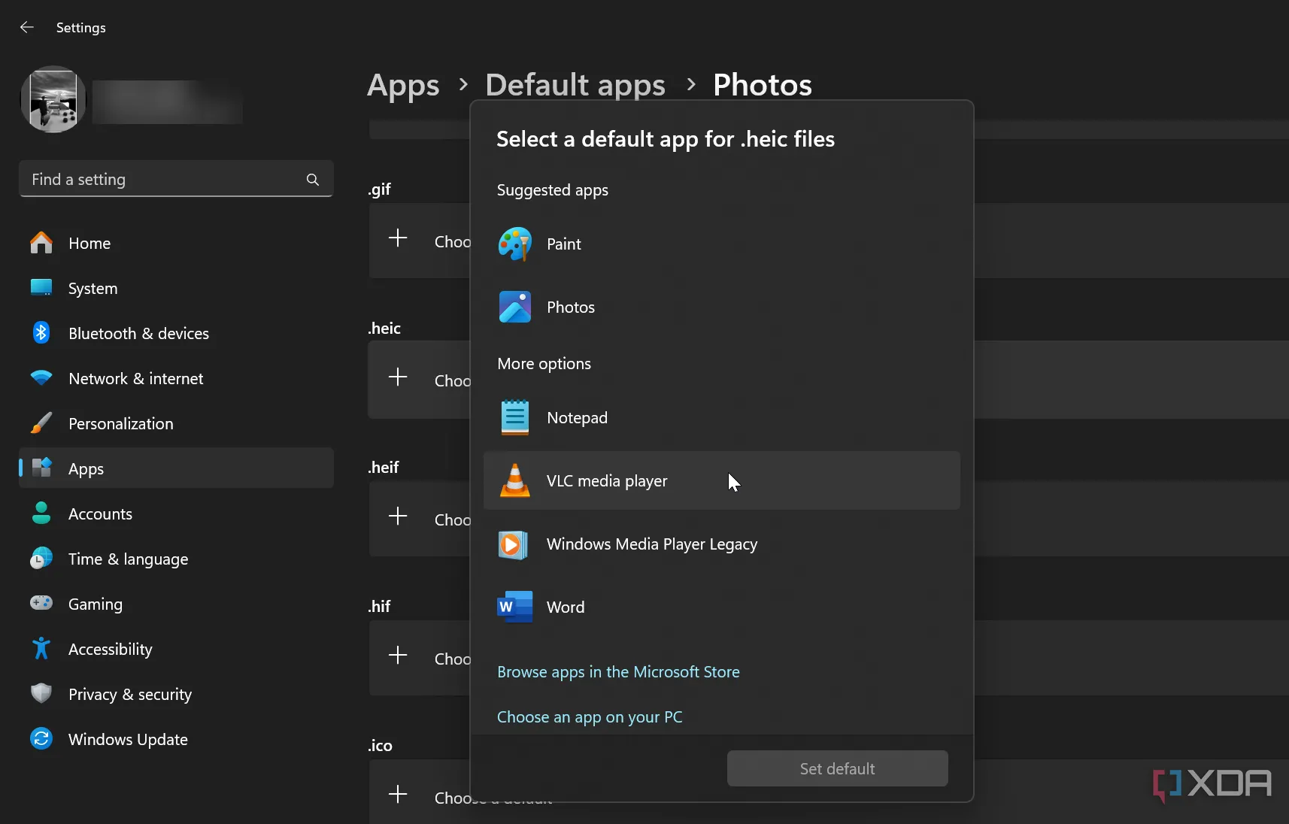Viewport: 1289px width, 824px height.
Task: Open Bluetooth & devices settings
Action: pyautogui.click(x=176, y=333)
